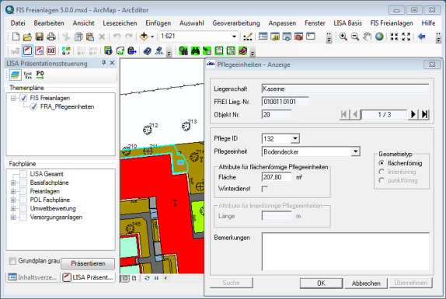Screen dimensions: 446x299
Task: Click the Bemerkungen text area
Action: point(346,252)
